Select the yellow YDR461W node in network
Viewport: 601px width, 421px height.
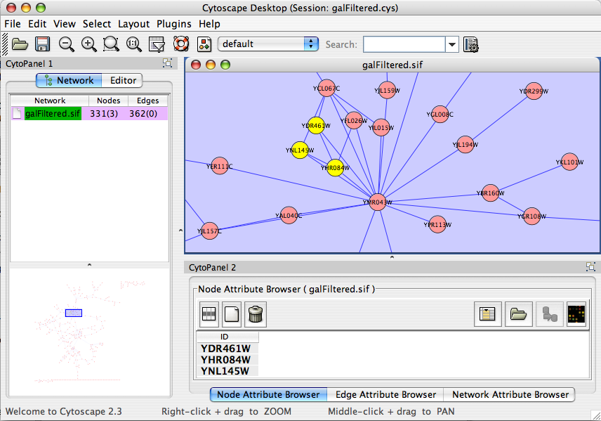point(316,126)
